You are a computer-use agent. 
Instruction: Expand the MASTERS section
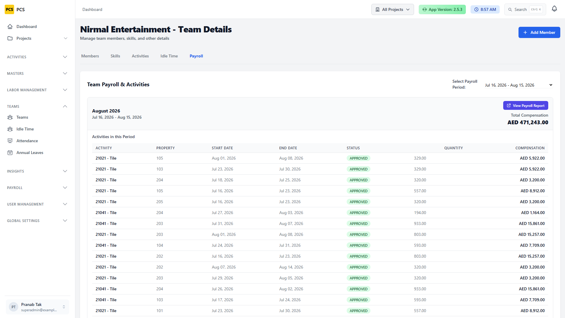37,73
